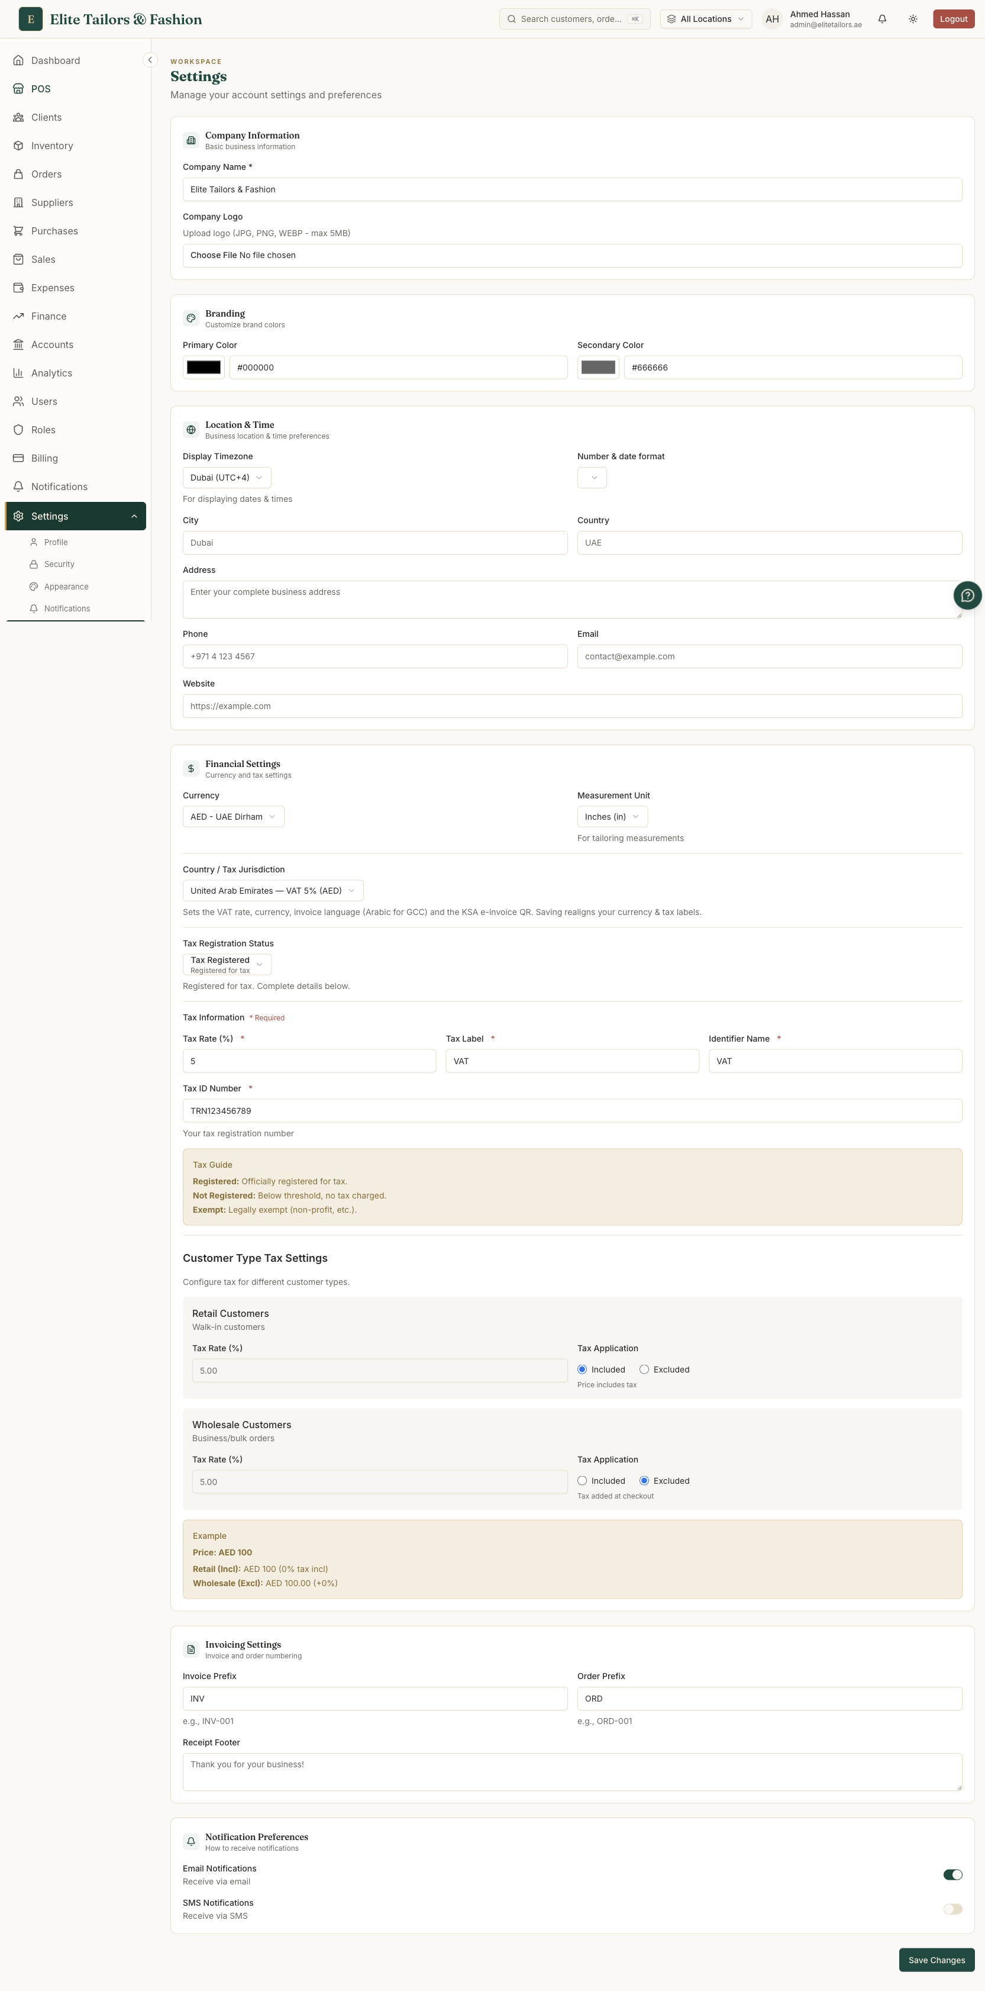Screen dimensions: 985x1991
Task: Click the Invoice Prefix INV field
Action: coord(376,1699)
